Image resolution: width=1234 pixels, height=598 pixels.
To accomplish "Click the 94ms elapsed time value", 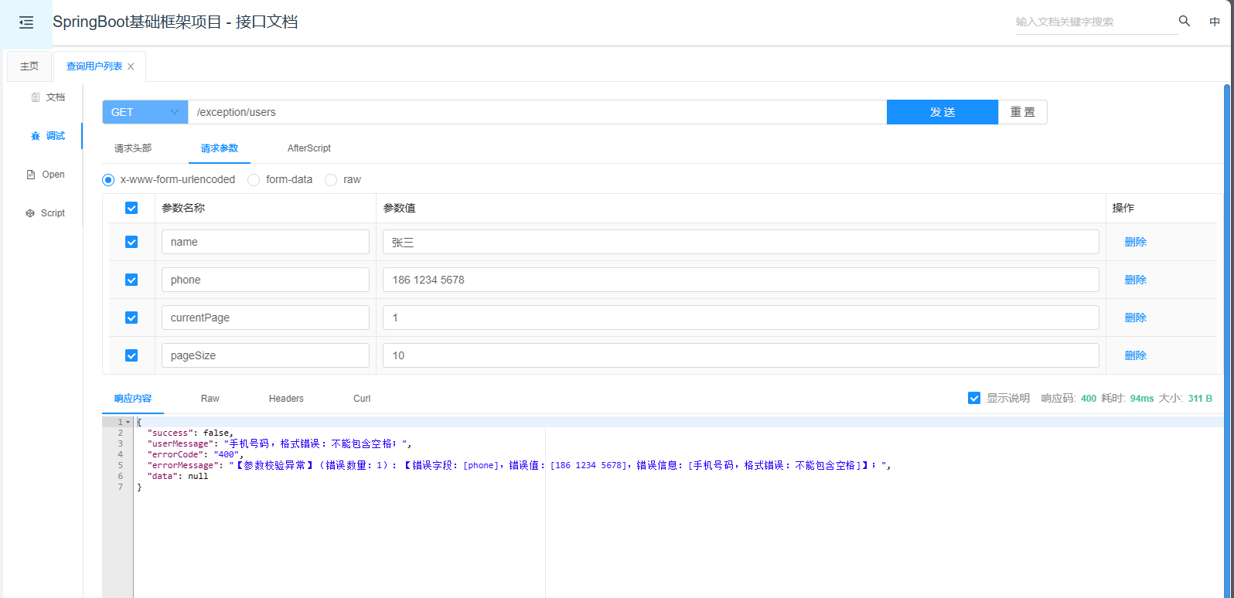I will click(x=1142, y=399).
